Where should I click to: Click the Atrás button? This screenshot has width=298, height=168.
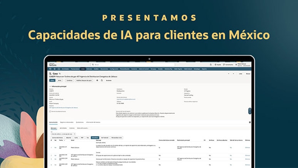(60, 81)
